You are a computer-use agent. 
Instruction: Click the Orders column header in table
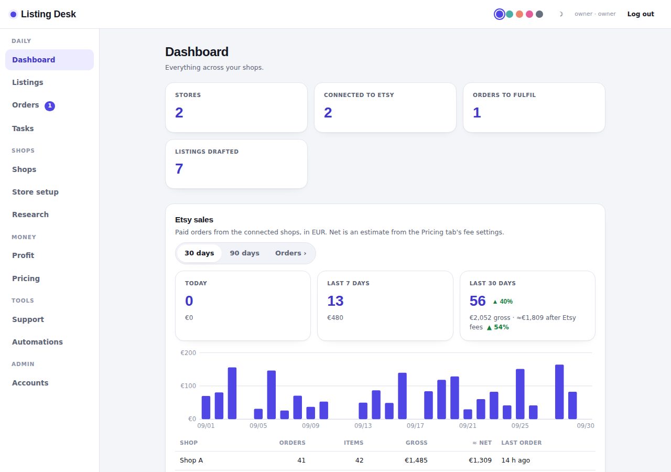click(292, 443)
